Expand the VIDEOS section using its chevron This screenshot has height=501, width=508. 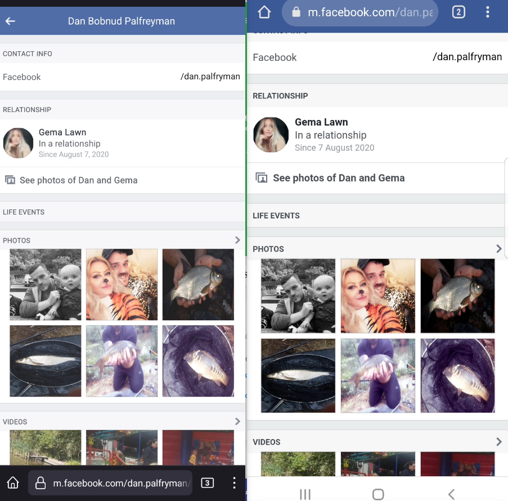[237, 421]
